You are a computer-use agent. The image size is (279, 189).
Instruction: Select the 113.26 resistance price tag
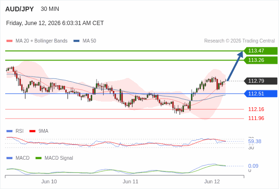tap(261, 60)
